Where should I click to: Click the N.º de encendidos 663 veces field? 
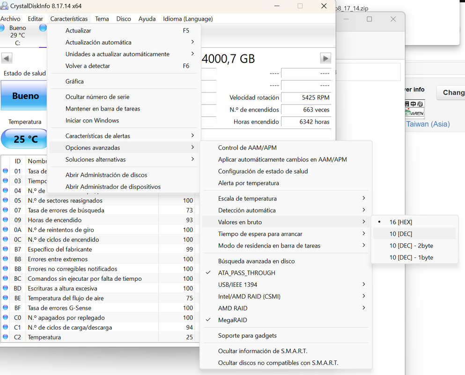coord(306,110)
